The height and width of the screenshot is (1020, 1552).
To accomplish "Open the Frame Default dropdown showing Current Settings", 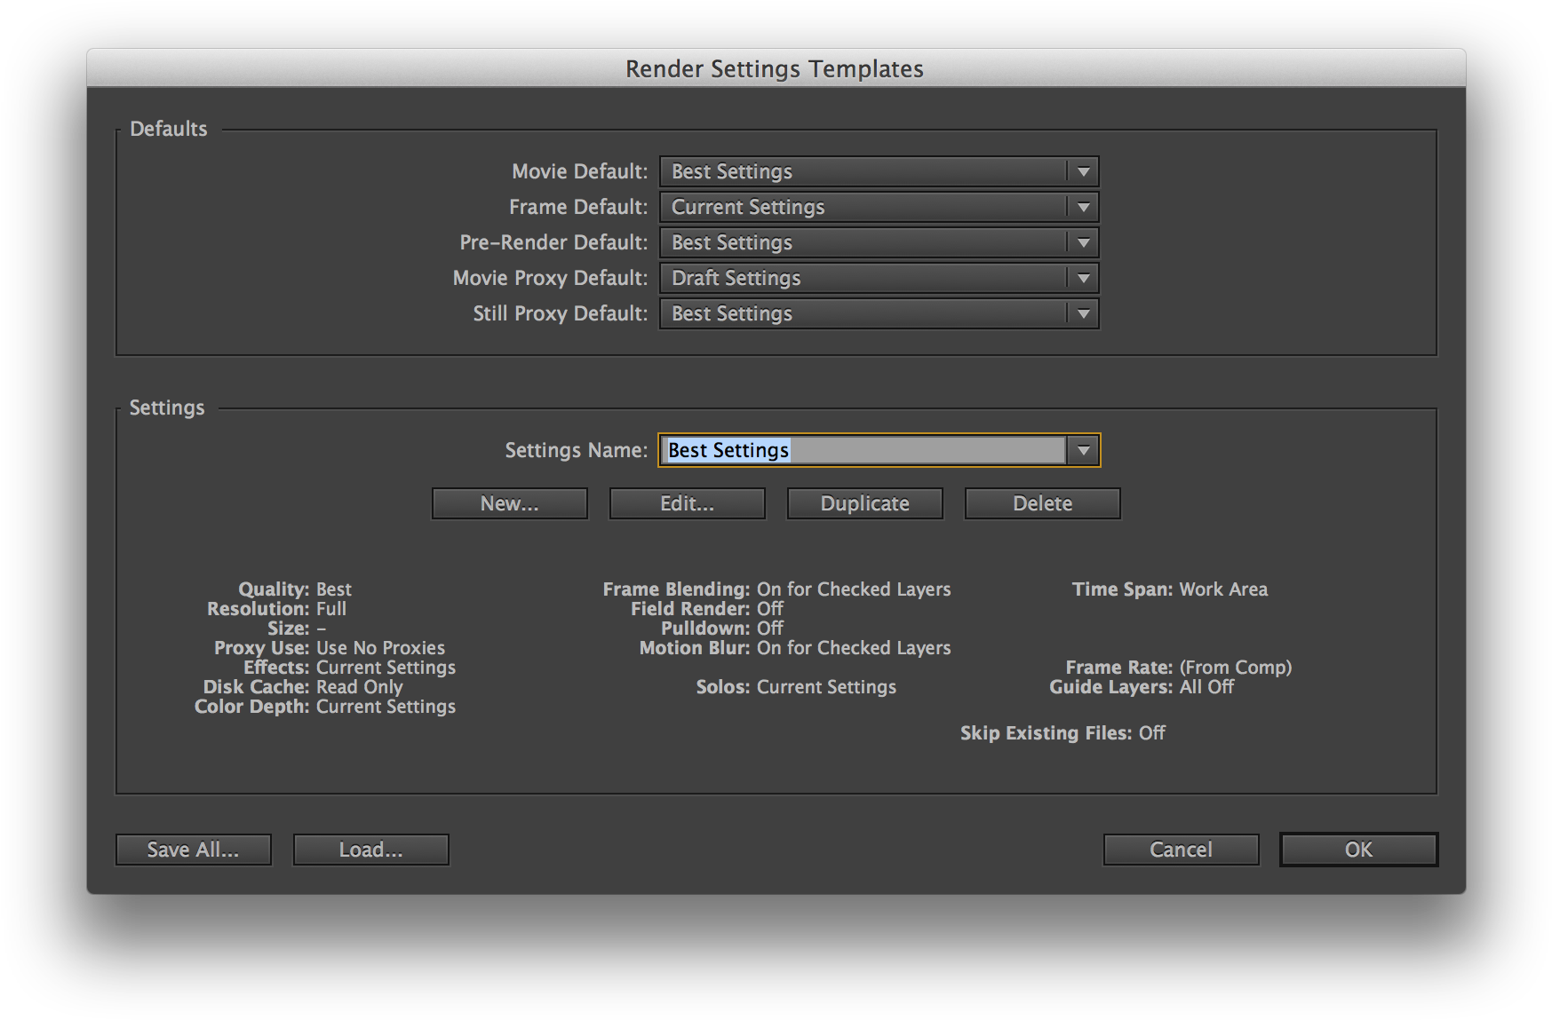I will tap(862, 208).
